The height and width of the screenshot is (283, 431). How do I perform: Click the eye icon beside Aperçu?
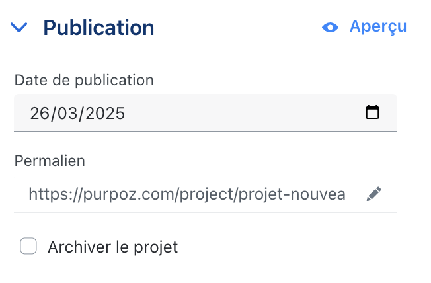click(x=330, y=28)
